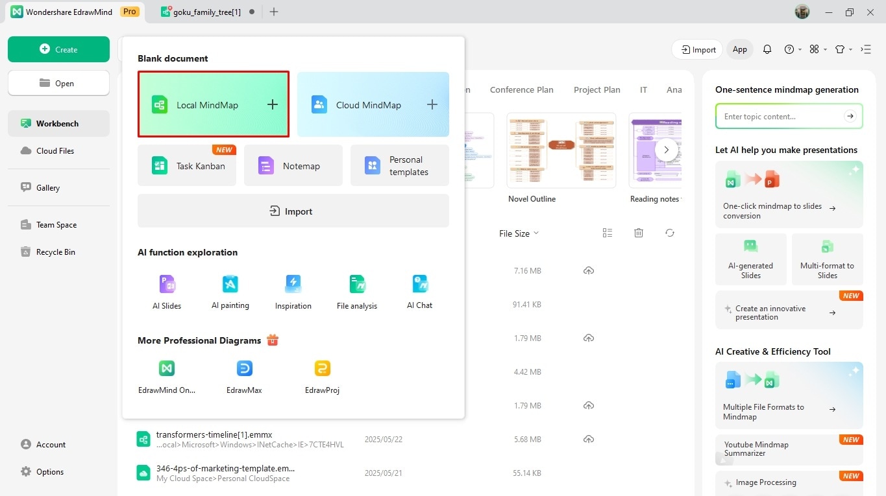Open notifications bell icon

767,49
